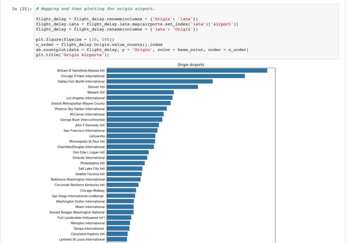This screenshot has width=346, height=243.
Task: Click the John F Kennedy Intl bar
Action: (x=133, y=125)
